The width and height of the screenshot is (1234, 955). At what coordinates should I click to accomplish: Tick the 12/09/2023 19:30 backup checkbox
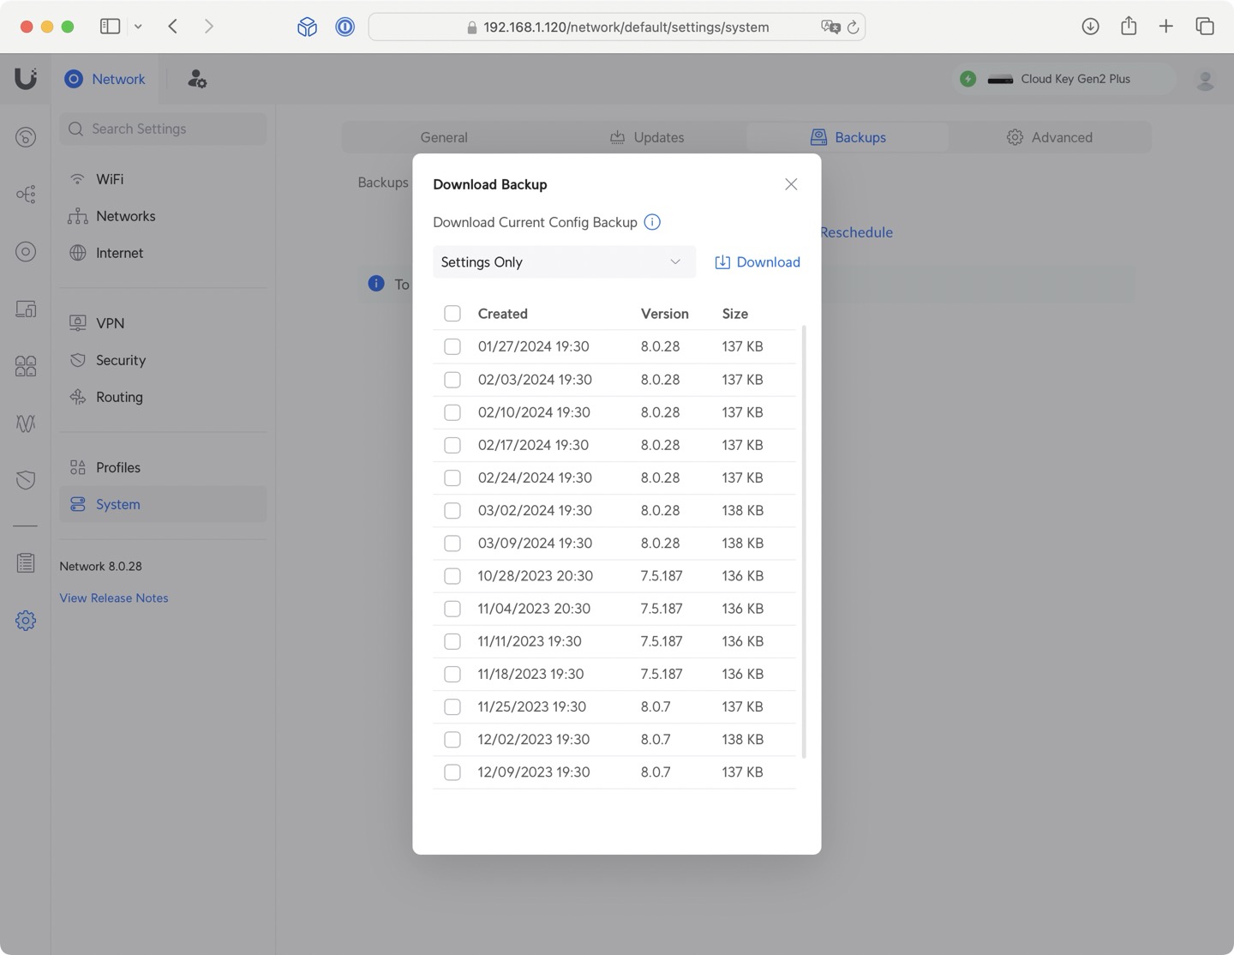(452, 772)
